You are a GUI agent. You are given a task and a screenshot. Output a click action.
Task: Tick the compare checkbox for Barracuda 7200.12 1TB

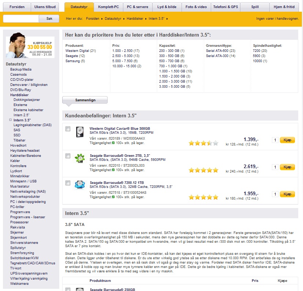pos(68,183)
